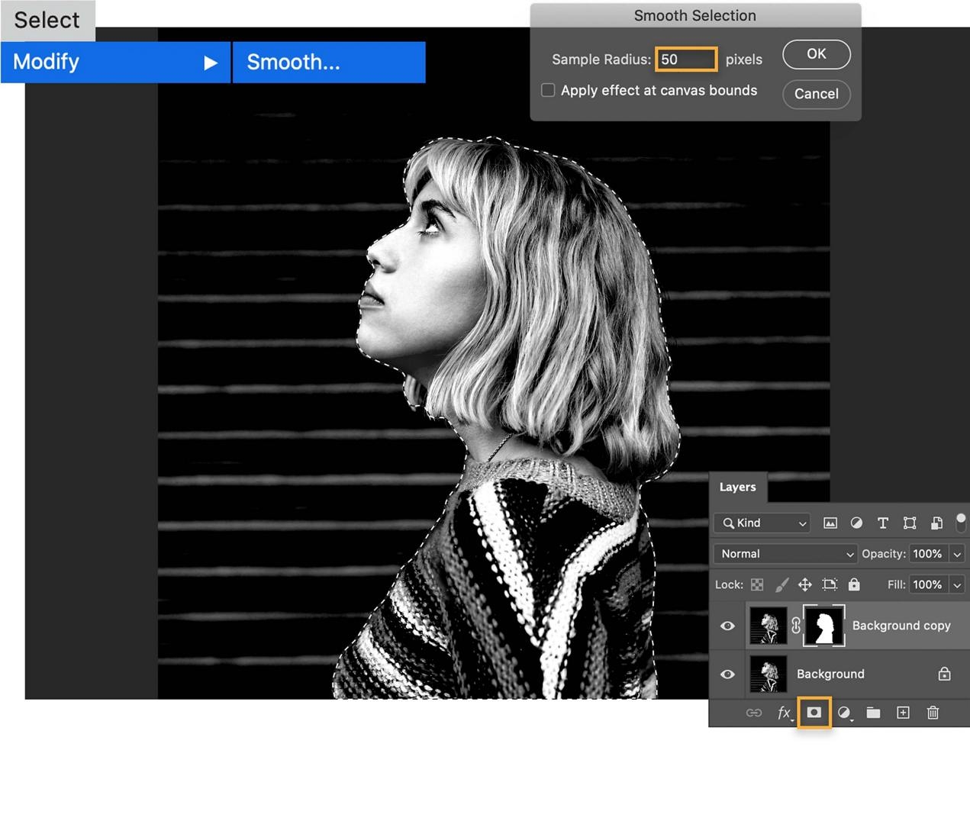Toggle visibility of Background copy layer
Viewport: 970px width, 824px height.
(727, 626)
